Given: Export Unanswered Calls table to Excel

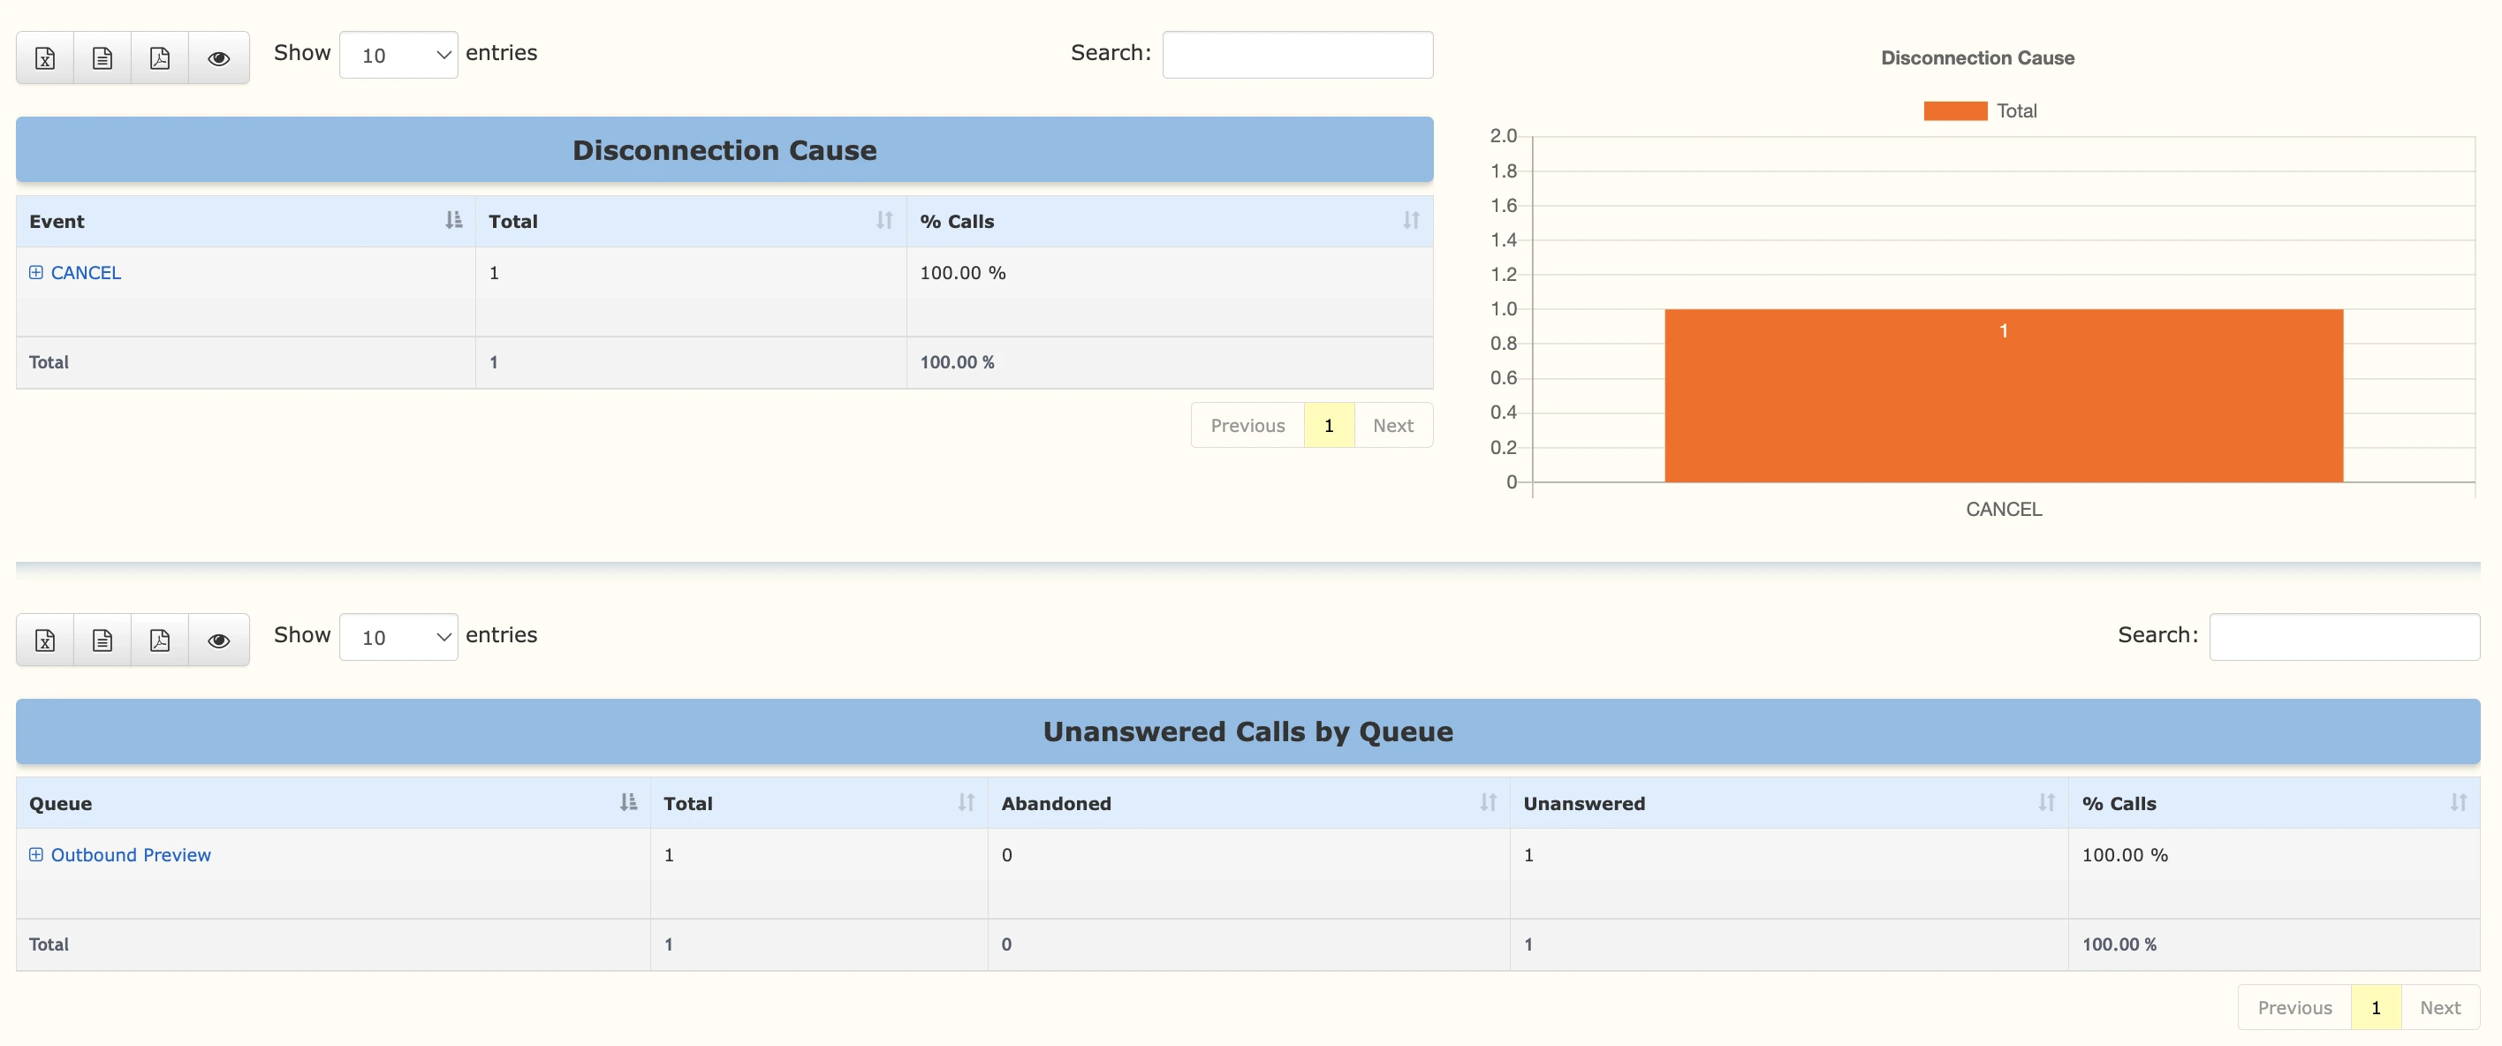Looking at the screenshot, I should coord(45,640).
